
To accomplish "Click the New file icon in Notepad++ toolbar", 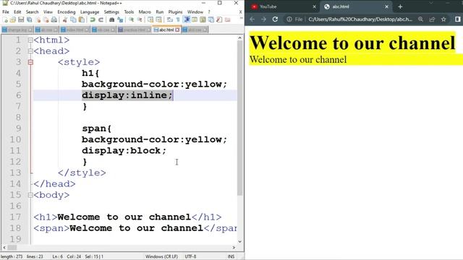I will [5, 19].
